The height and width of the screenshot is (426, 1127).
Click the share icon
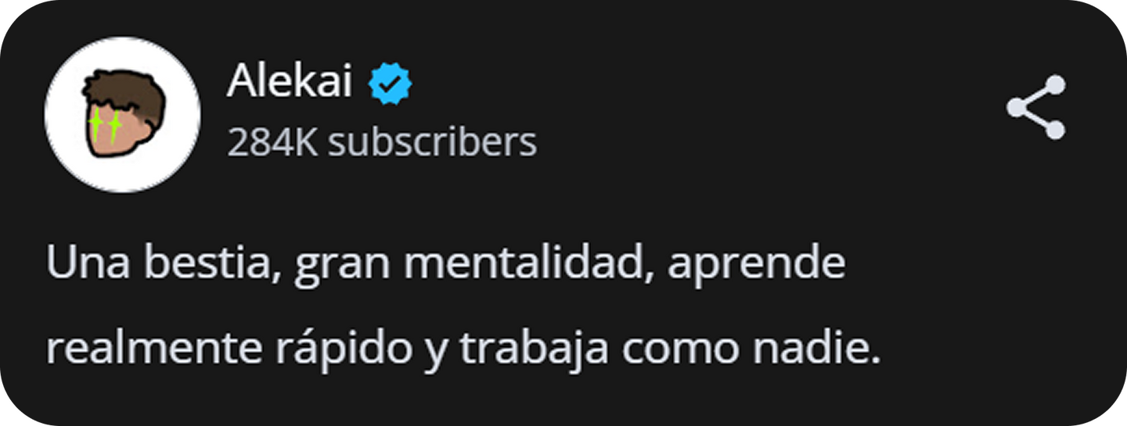coord(1036,107)
